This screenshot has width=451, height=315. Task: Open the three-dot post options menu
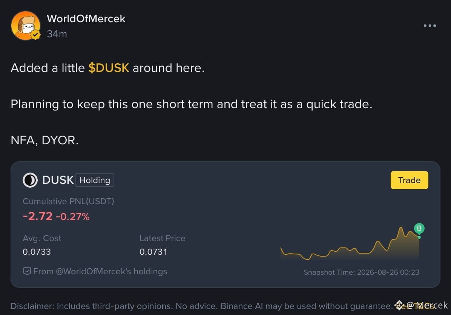pos(430,26)
